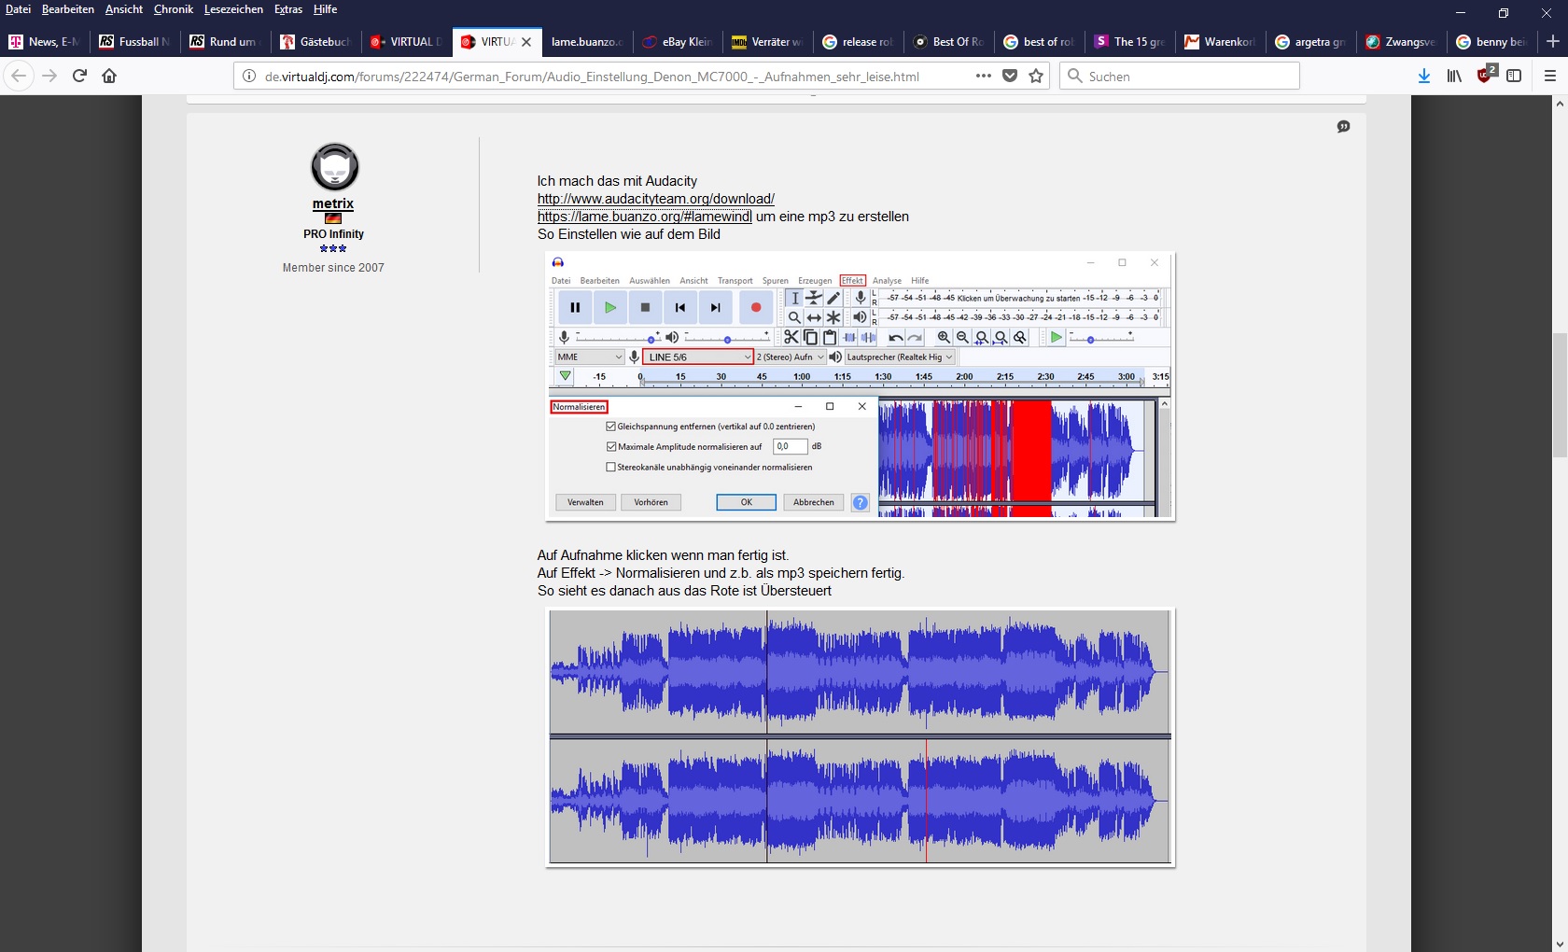Open the Hilfe menu
This screenshot has height=952, width=1568.
pyautogui.click(x=325, y=9)
